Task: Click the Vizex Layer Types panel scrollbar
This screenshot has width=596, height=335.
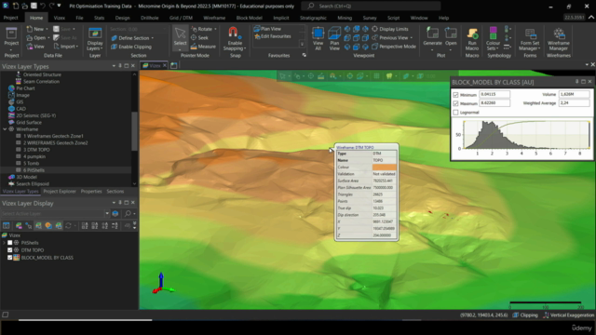Action: point(134,131)
